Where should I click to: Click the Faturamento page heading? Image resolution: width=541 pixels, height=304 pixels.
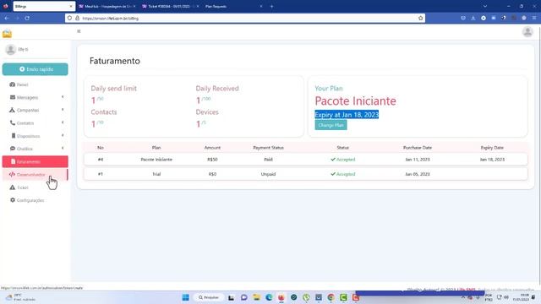click(115, 61)
